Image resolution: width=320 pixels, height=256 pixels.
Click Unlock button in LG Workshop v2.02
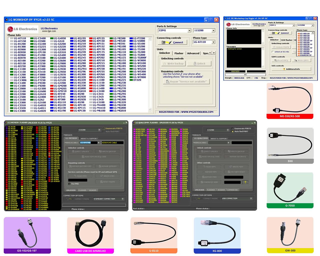199,64
